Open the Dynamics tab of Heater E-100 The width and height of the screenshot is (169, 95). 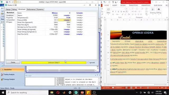click(x=40, y=9)
